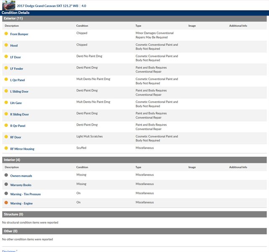The height and width of the screenshot is (252, 269).
Task: Click the yellow dot next to LF Fender
Action: click(x=6, y=68)
